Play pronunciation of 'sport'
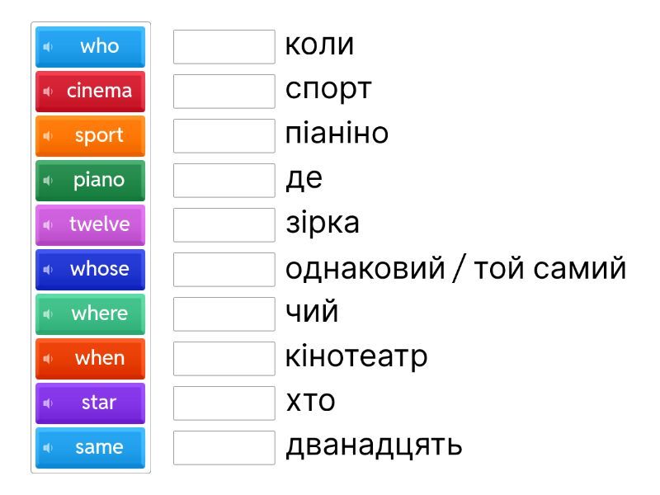Image resolution: width=660 pixels, height=495 pixels. click(48, 136)
